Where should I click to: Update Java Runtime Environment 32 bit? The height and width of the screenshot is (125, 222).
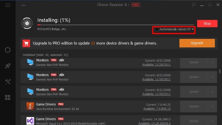click(x=194, y=106)
